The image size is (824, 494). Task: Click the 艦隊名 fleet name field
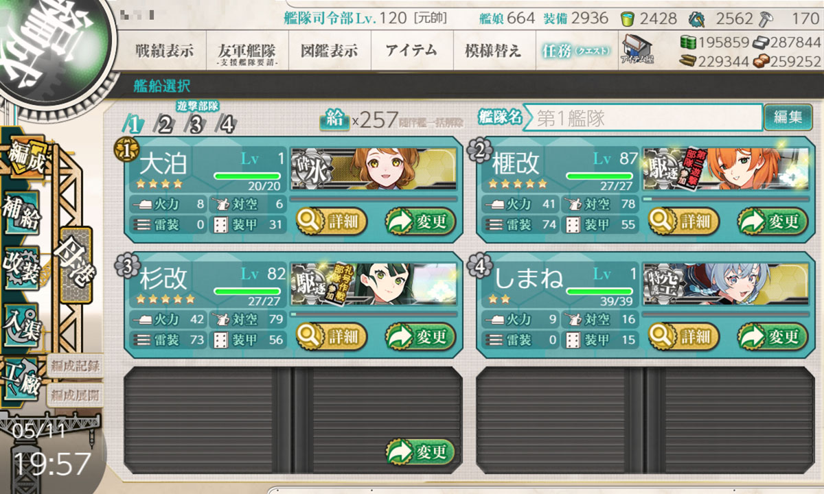tap(643, 117)
